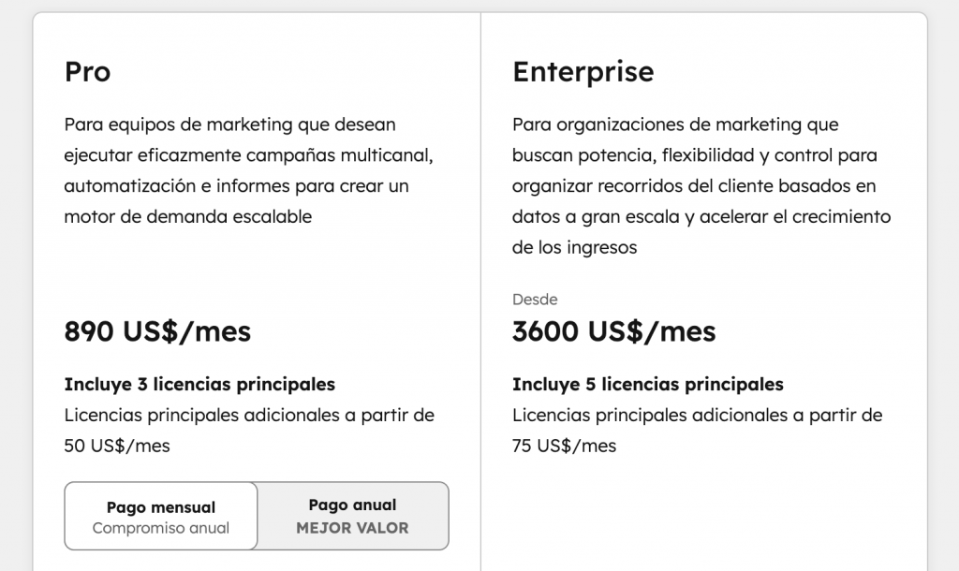Click the 890 US$/mes price
Screen dimensions: 959x571
[156, 331]
